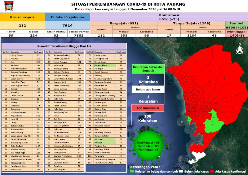Click the Bergejala Mandiri value '353'
The width and height of the screenshot is (248, 175).
(x=124, y=35)
